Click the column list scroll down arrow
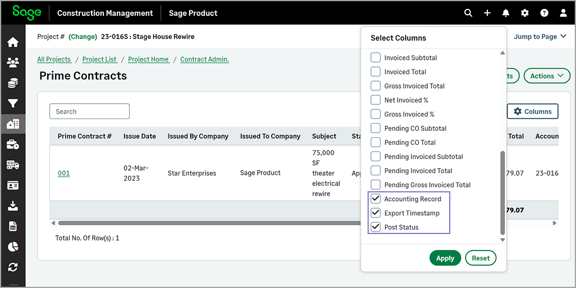This screenshot has height=288, width=576. [x=503, y=240]
